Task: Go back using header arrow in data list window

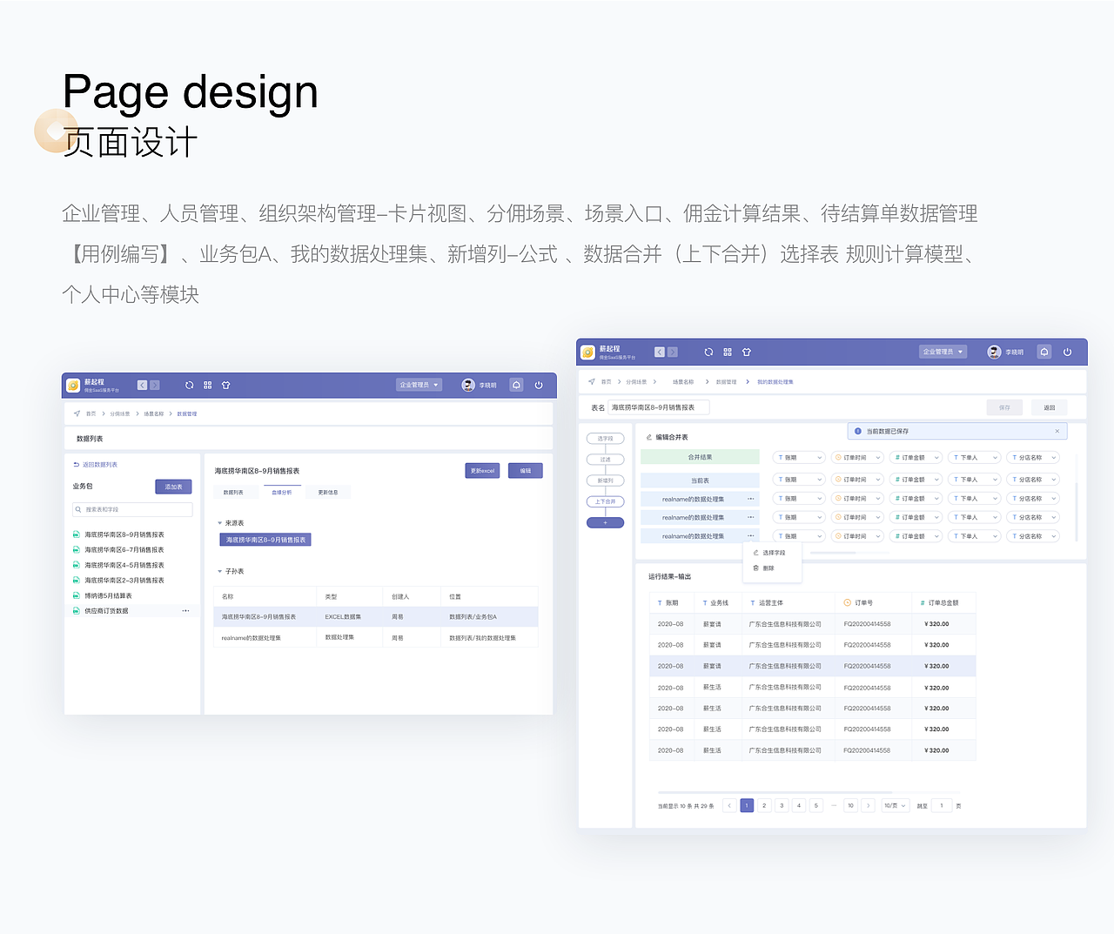Action: click(142, 385)
